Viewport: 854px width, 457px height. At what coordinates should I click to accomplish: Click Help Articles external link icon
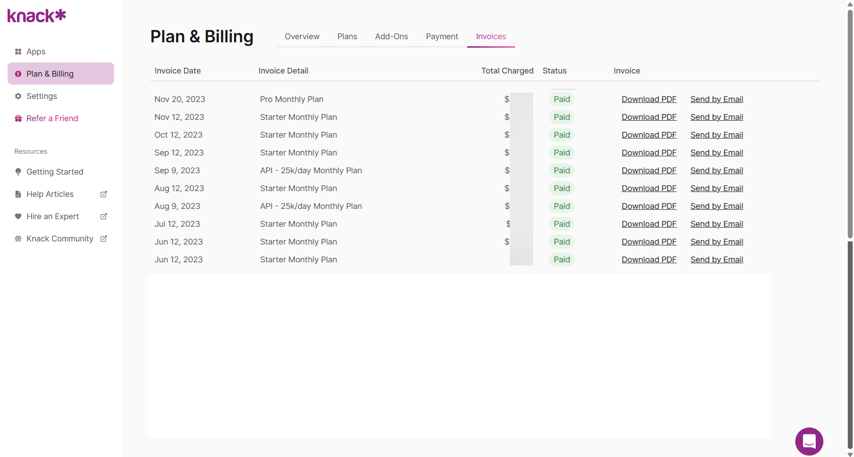tap(104, 194)
